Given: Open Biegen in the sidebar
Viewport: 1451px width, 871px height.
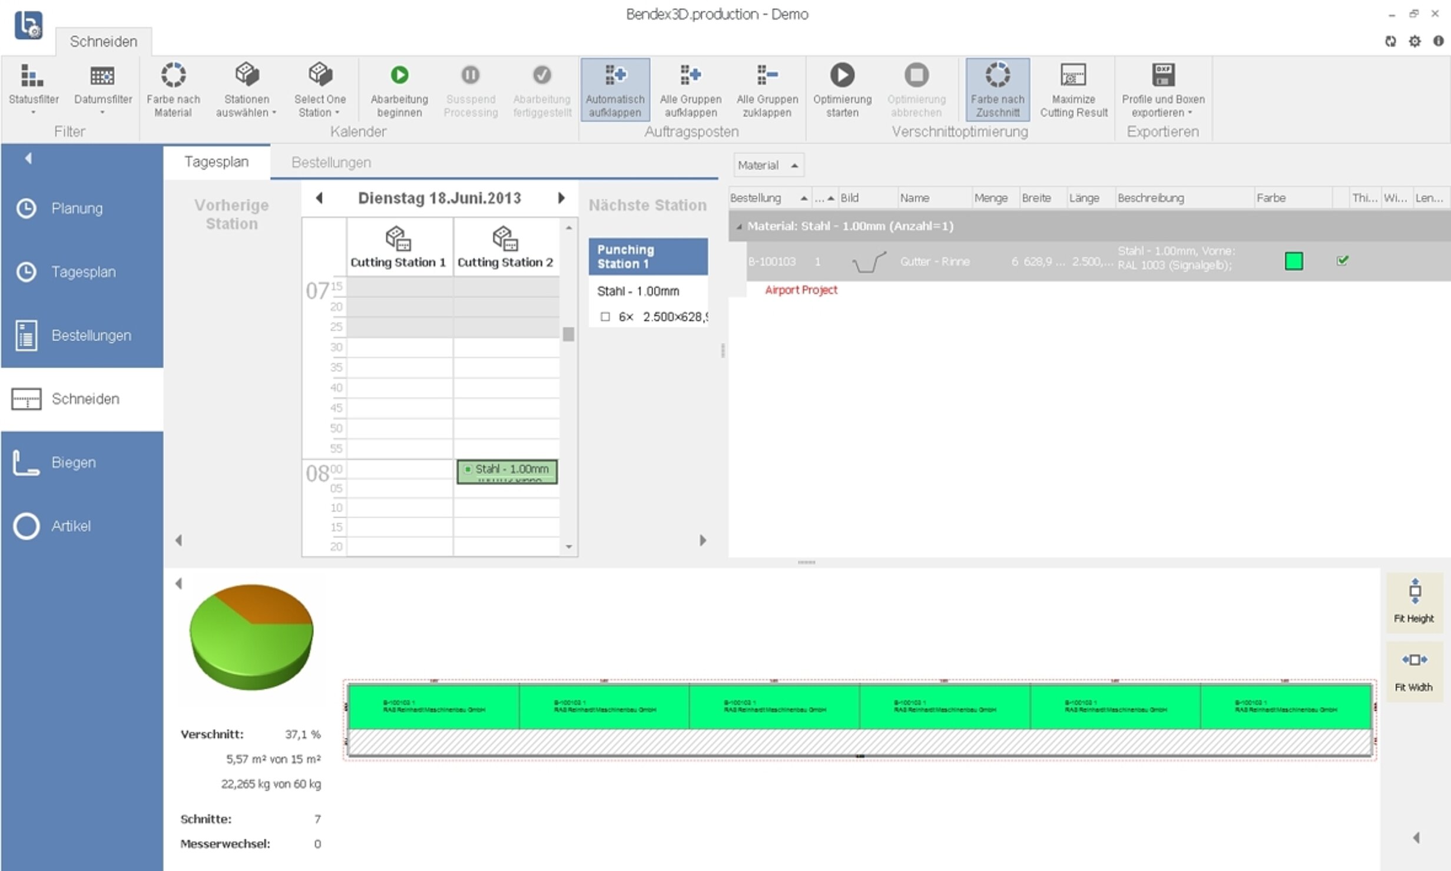Looking at the screenshot, I should [x=73, y=463].
